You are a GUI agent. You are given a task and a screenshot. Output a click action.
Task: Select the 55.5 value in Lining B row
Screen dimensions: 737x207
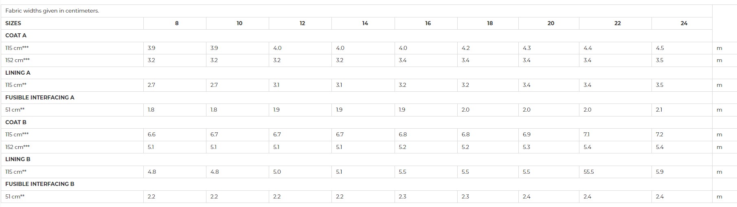click(x=589, y=172)
